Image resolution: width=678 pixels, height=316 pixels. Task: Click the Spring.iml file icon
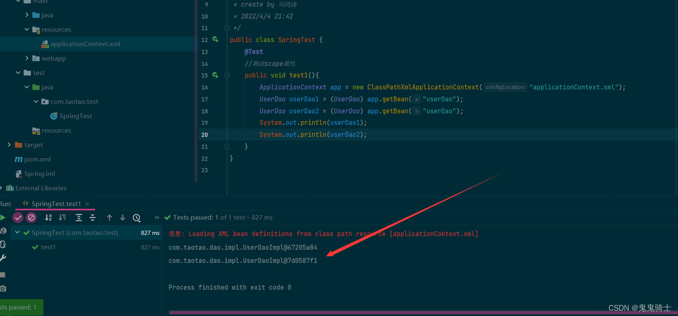[19, 174]
